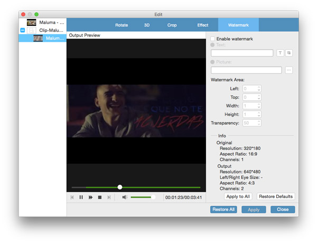
Task: Switch to the Rotate tab
Action: 122,25
